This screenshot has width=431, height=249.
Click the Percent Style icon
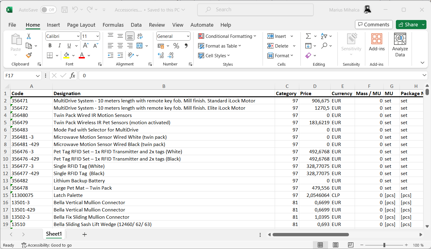176,46
